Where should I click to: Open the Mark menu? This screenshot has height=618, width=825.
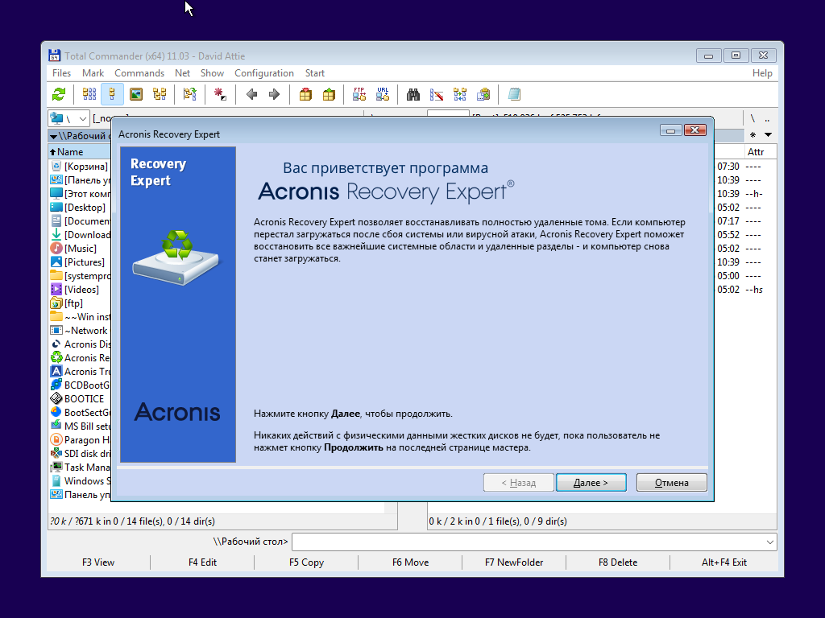point(93,73)
